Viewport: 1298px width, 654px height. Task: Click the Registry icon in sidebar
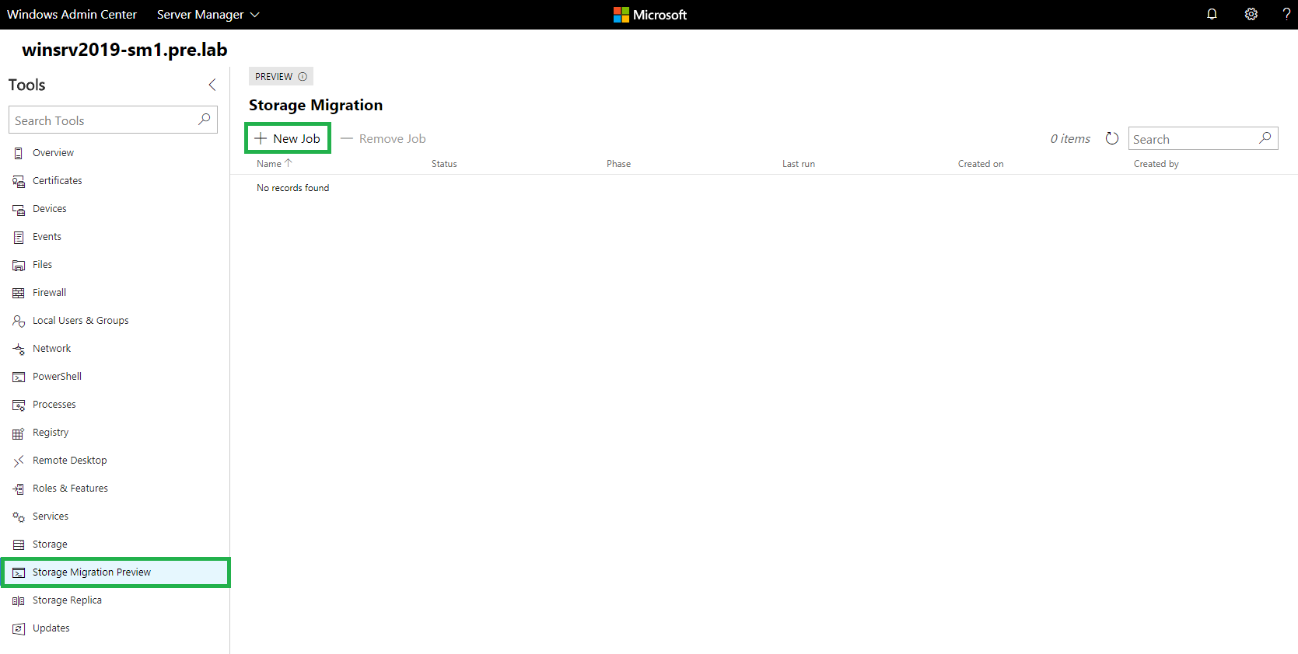[x=19, y=433]
